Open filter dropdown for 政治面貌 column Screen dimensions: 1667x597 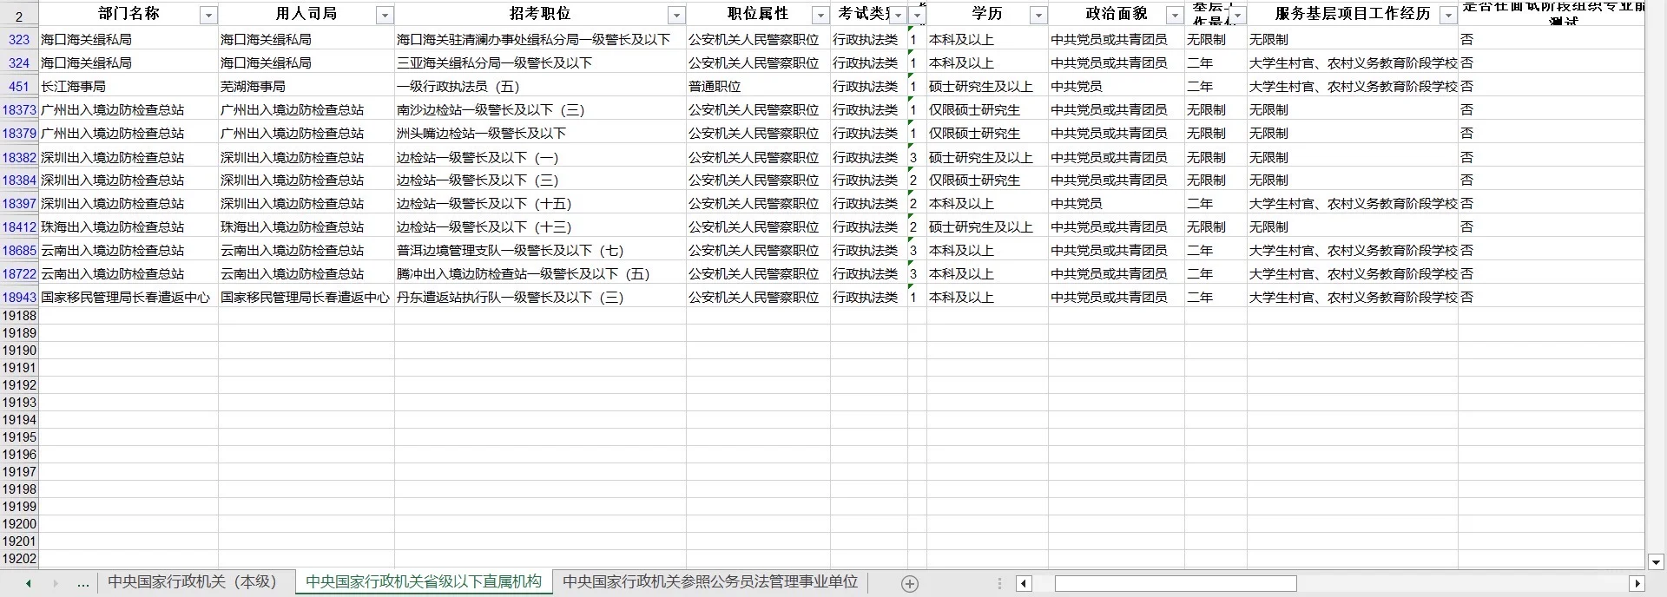[1174, 16]
